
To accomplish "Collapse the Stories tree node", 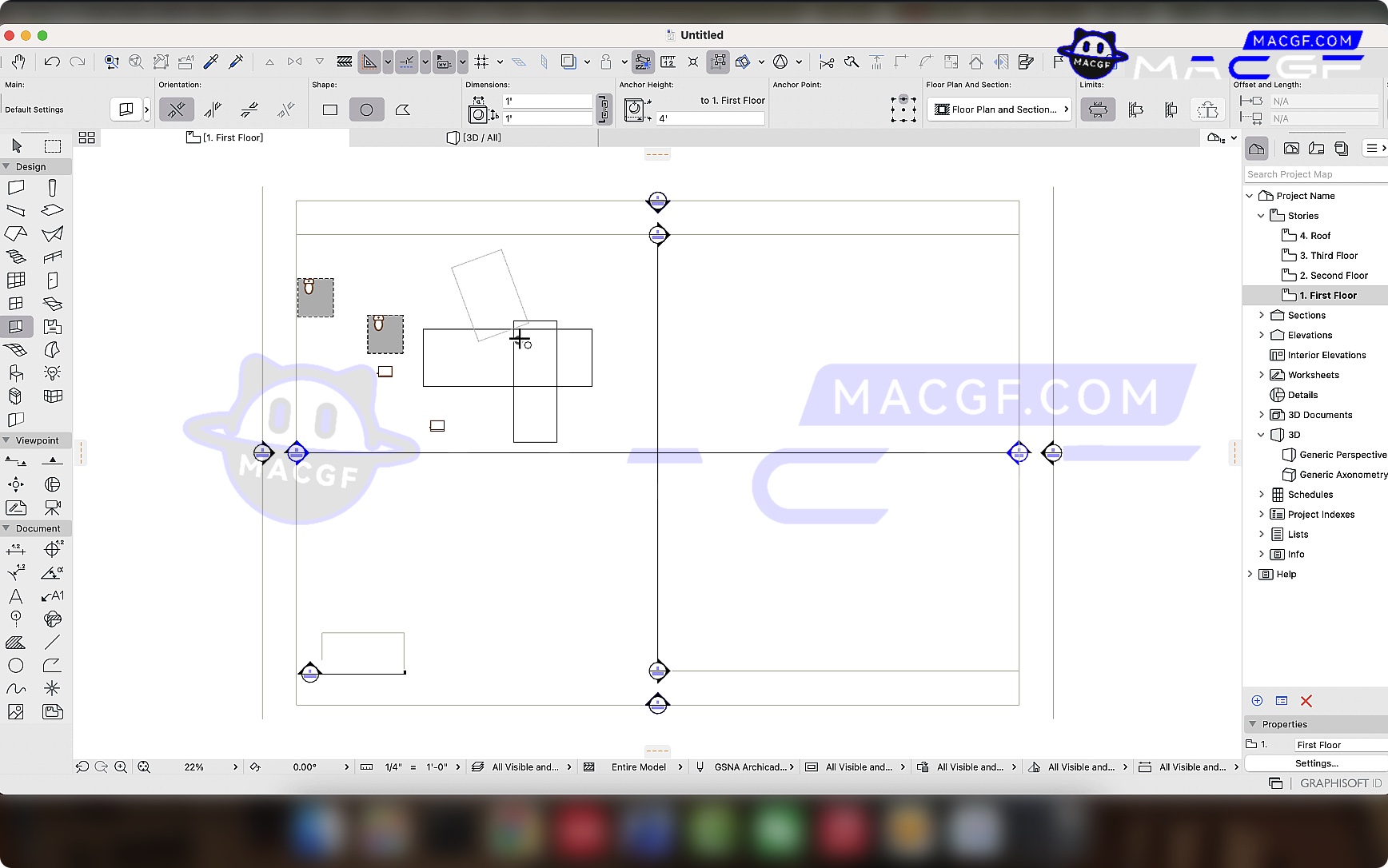I will click(x=1262, y=216).
